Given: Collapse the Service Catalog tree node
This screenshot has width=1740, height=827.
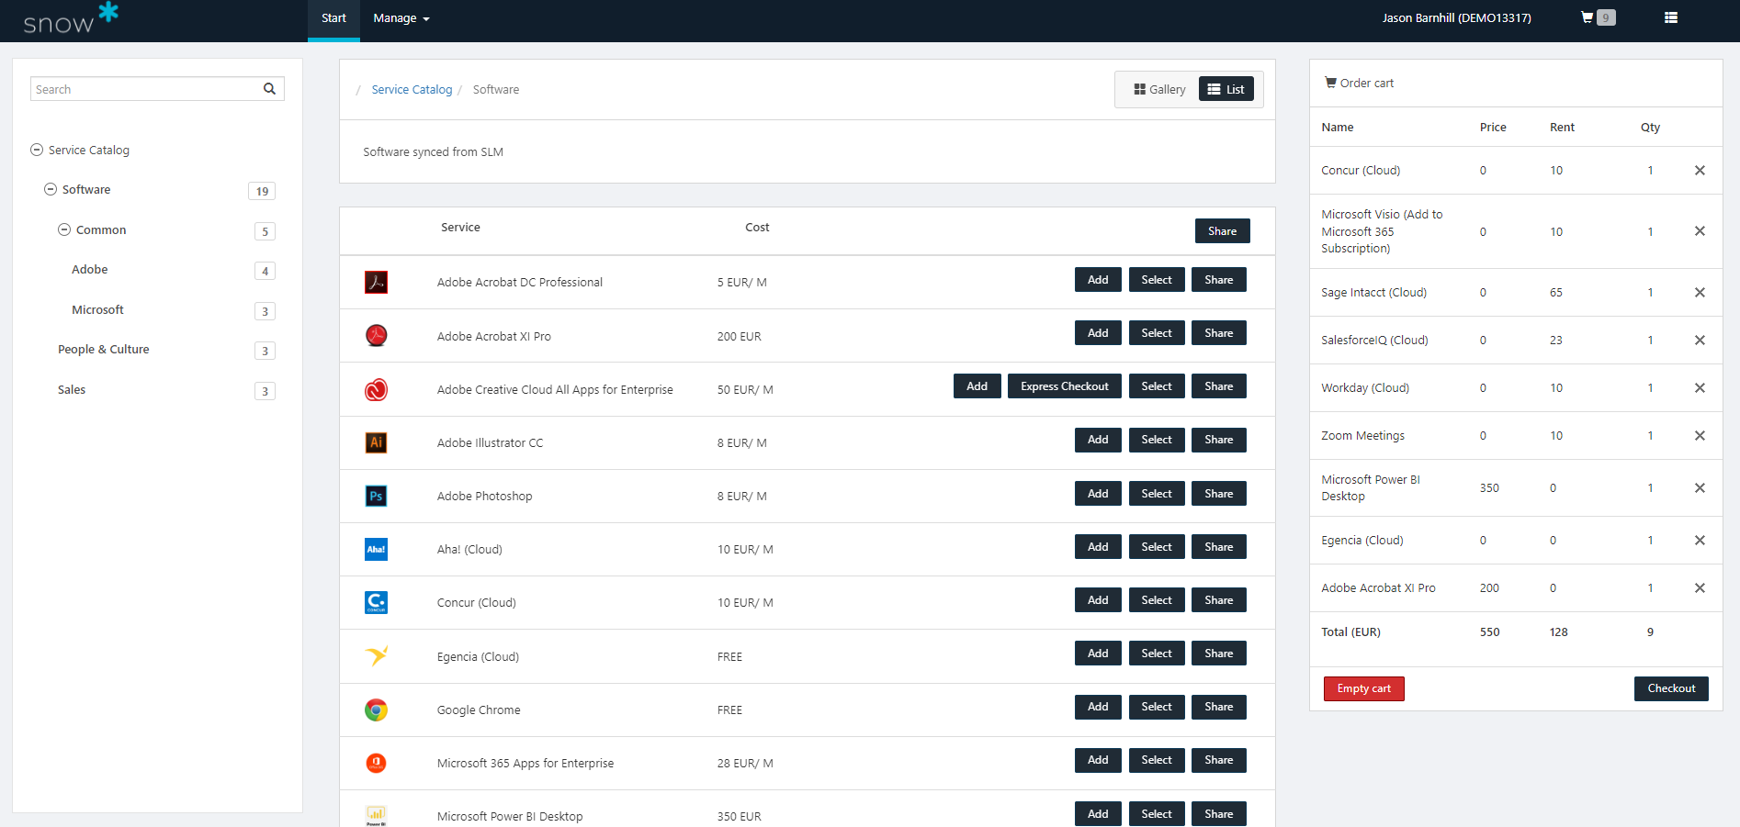Looking at the screenshot, I should point(37,150).
